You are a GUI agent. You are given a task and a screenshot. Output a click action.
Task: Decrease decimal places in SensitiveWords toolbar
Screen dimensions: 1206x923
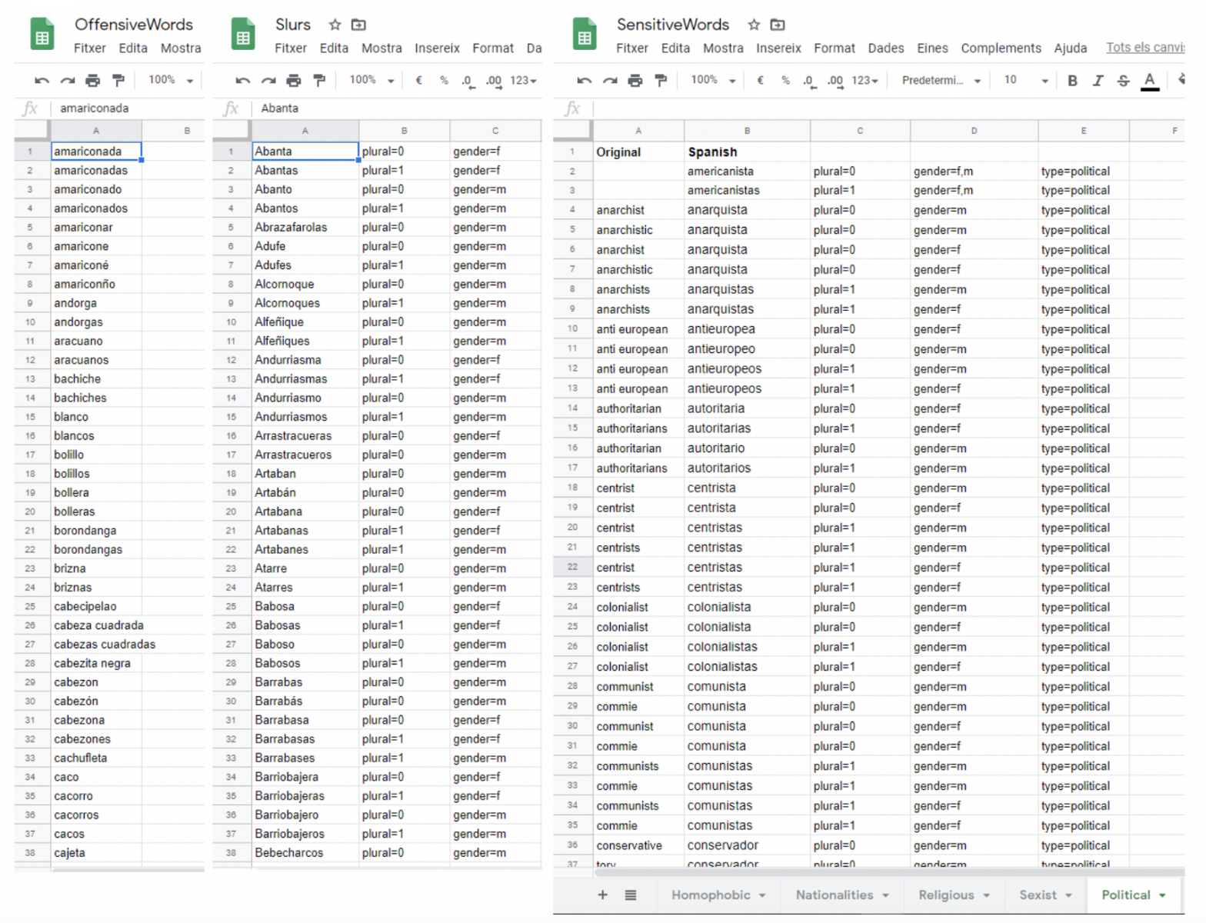[x=809, y=80]
